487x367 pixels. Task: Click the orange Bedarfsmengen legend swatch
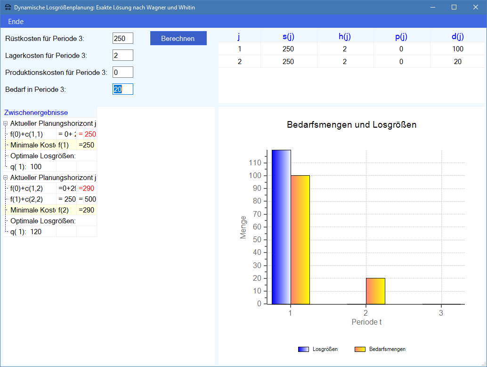point(359,349)
